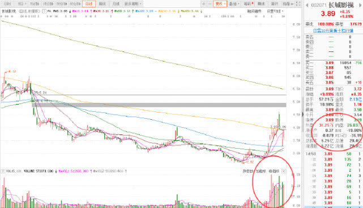The image size is (363, 208).
Task: Open the 更多周期 dropdown
Action: point(133,4)
